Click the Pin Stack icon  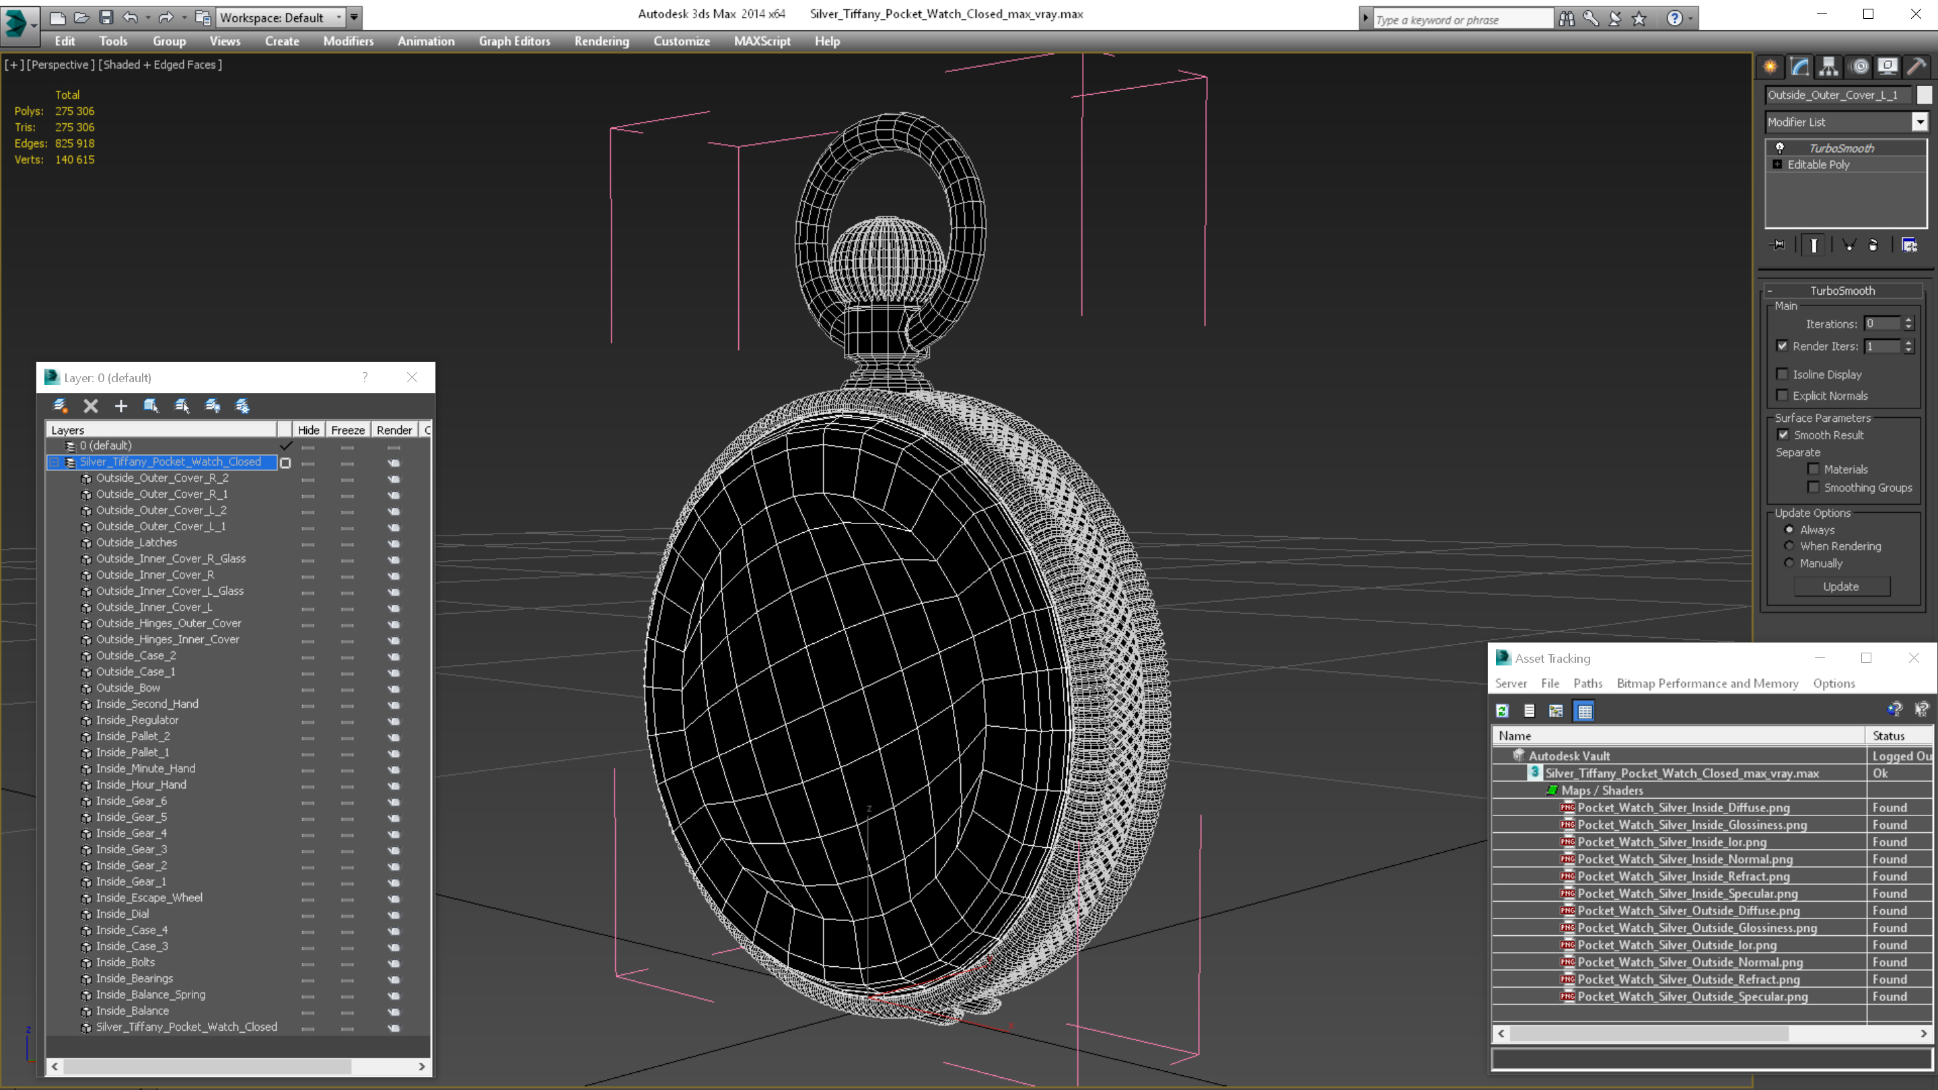(x=1778, y=244)
